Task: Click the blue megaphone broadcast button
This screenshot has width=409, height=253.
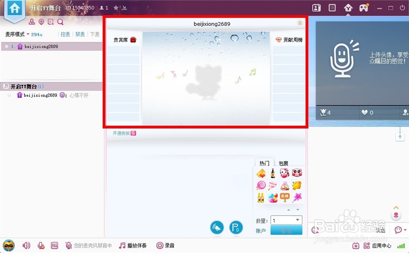Action: point(217,227)
